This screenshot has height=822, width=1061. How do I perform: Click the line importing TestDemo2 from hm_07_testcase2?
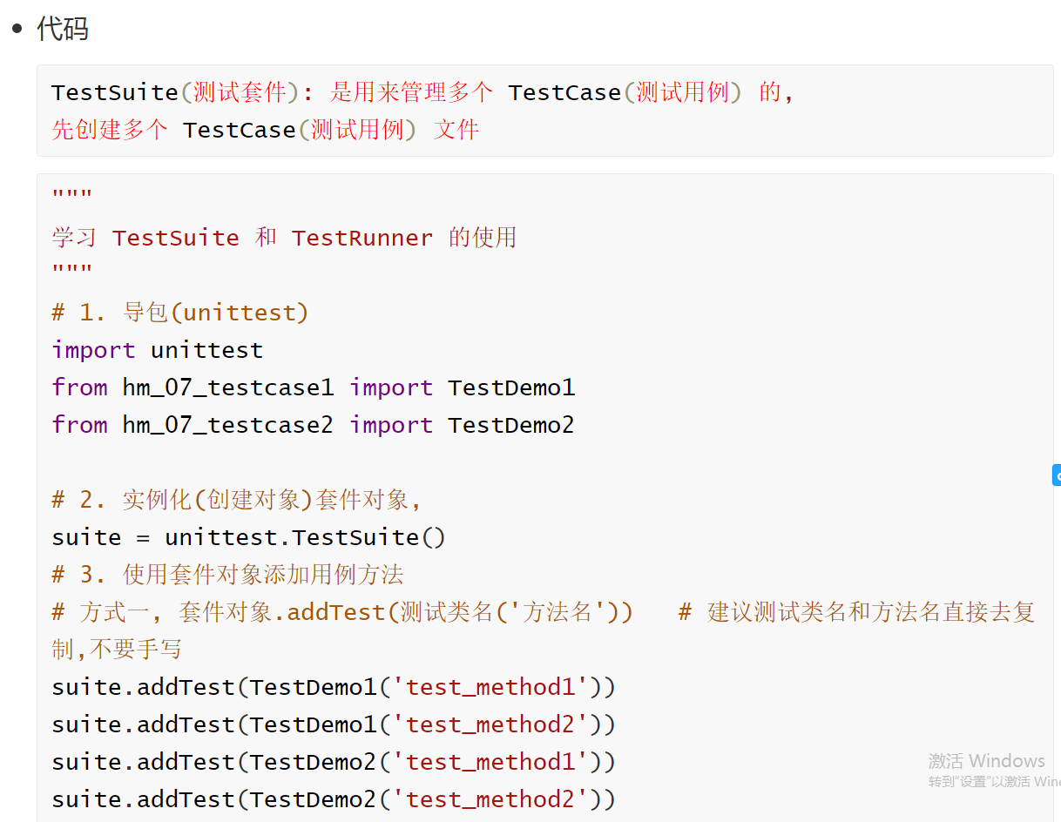click(x=314, y=425)
